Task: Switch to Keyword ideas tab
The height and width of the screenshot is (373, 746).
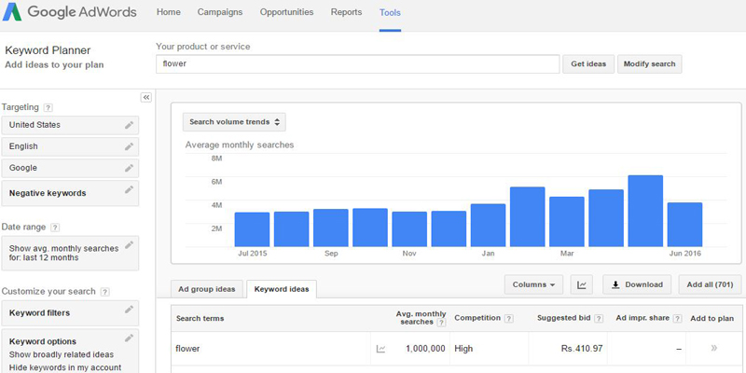Action: (x=282, y=289)
